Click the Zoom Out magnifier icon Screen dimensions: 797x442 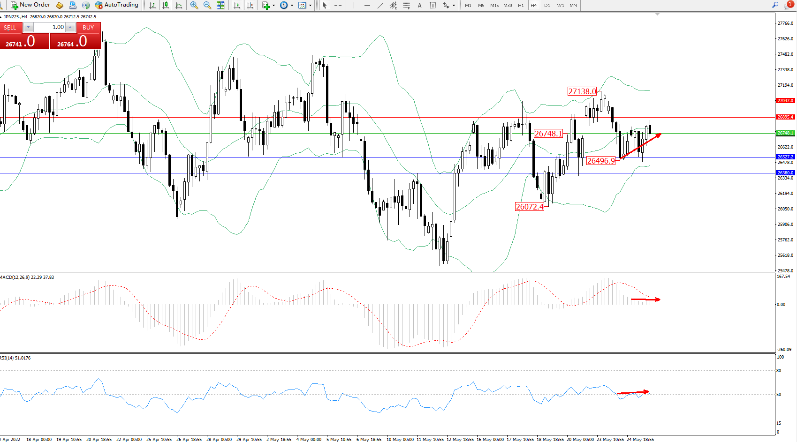tap(207, 5)
